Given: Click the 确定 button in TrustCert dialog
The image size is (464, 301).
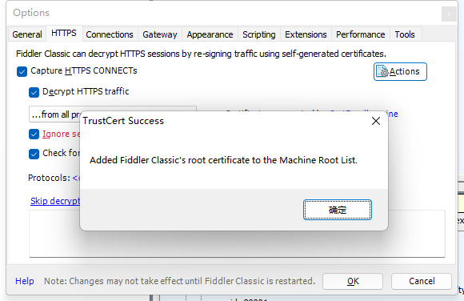Looking at the screenshot, I should pos(338,210).
